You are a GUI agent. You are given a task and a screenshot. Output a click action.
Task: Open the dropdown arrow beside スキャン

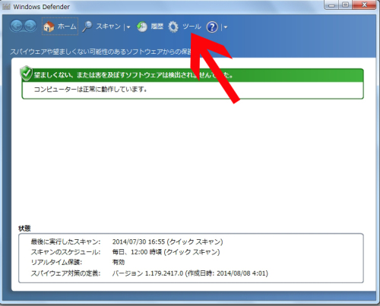128,27
